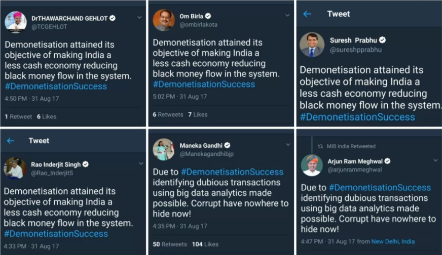Click the New Delhi, India location link
Viewport: 442px width, 255px height.
click(393, 241)
